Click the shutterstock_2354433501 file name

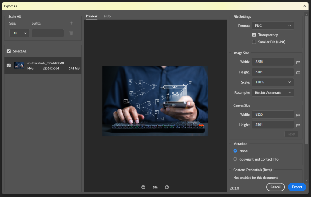point(46,63)
